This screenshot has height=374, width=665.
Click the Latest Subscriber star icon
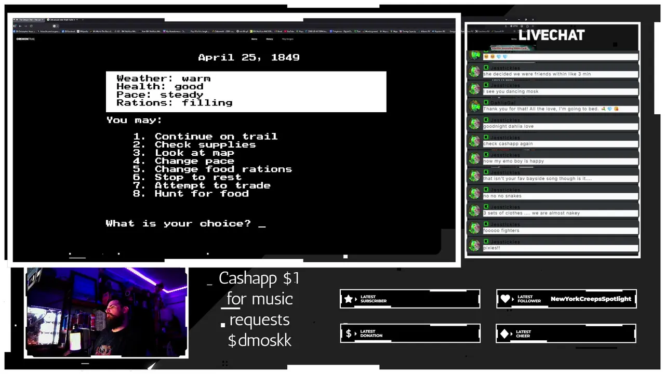coord(349,299)
